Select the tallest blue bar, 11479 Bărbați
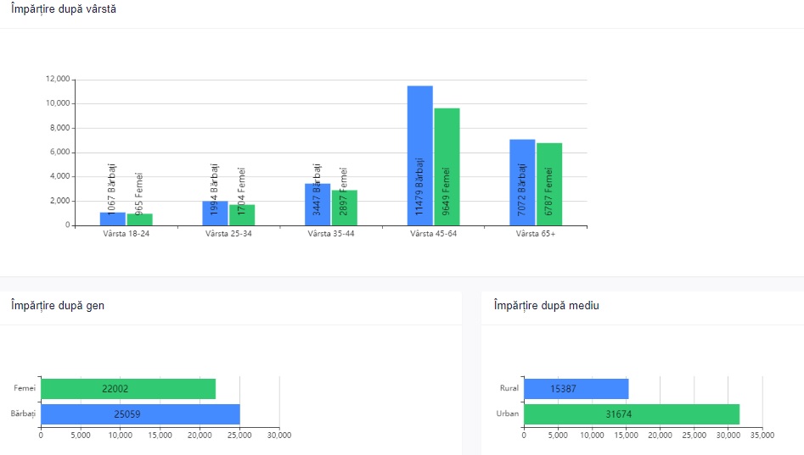This screenshot has height=455, width=804. coord(419,156)
